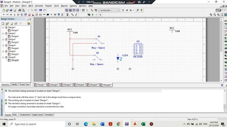Open Excel from the taskbar
Viewport: 227px width, 127px height.
(x=143, y=124)
